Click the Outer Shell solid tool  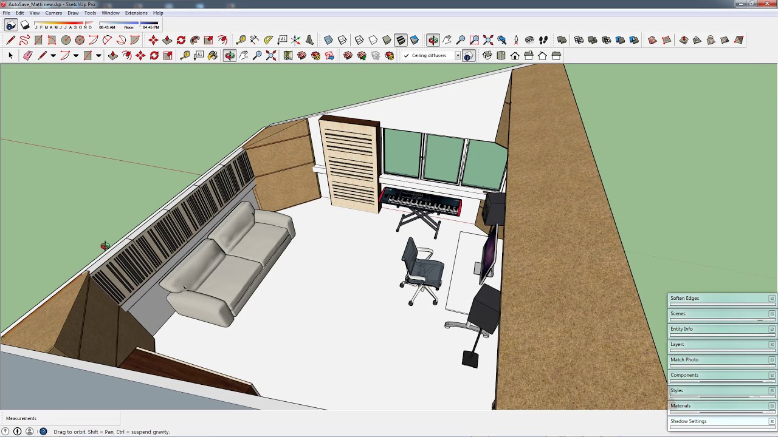(562, 40)
